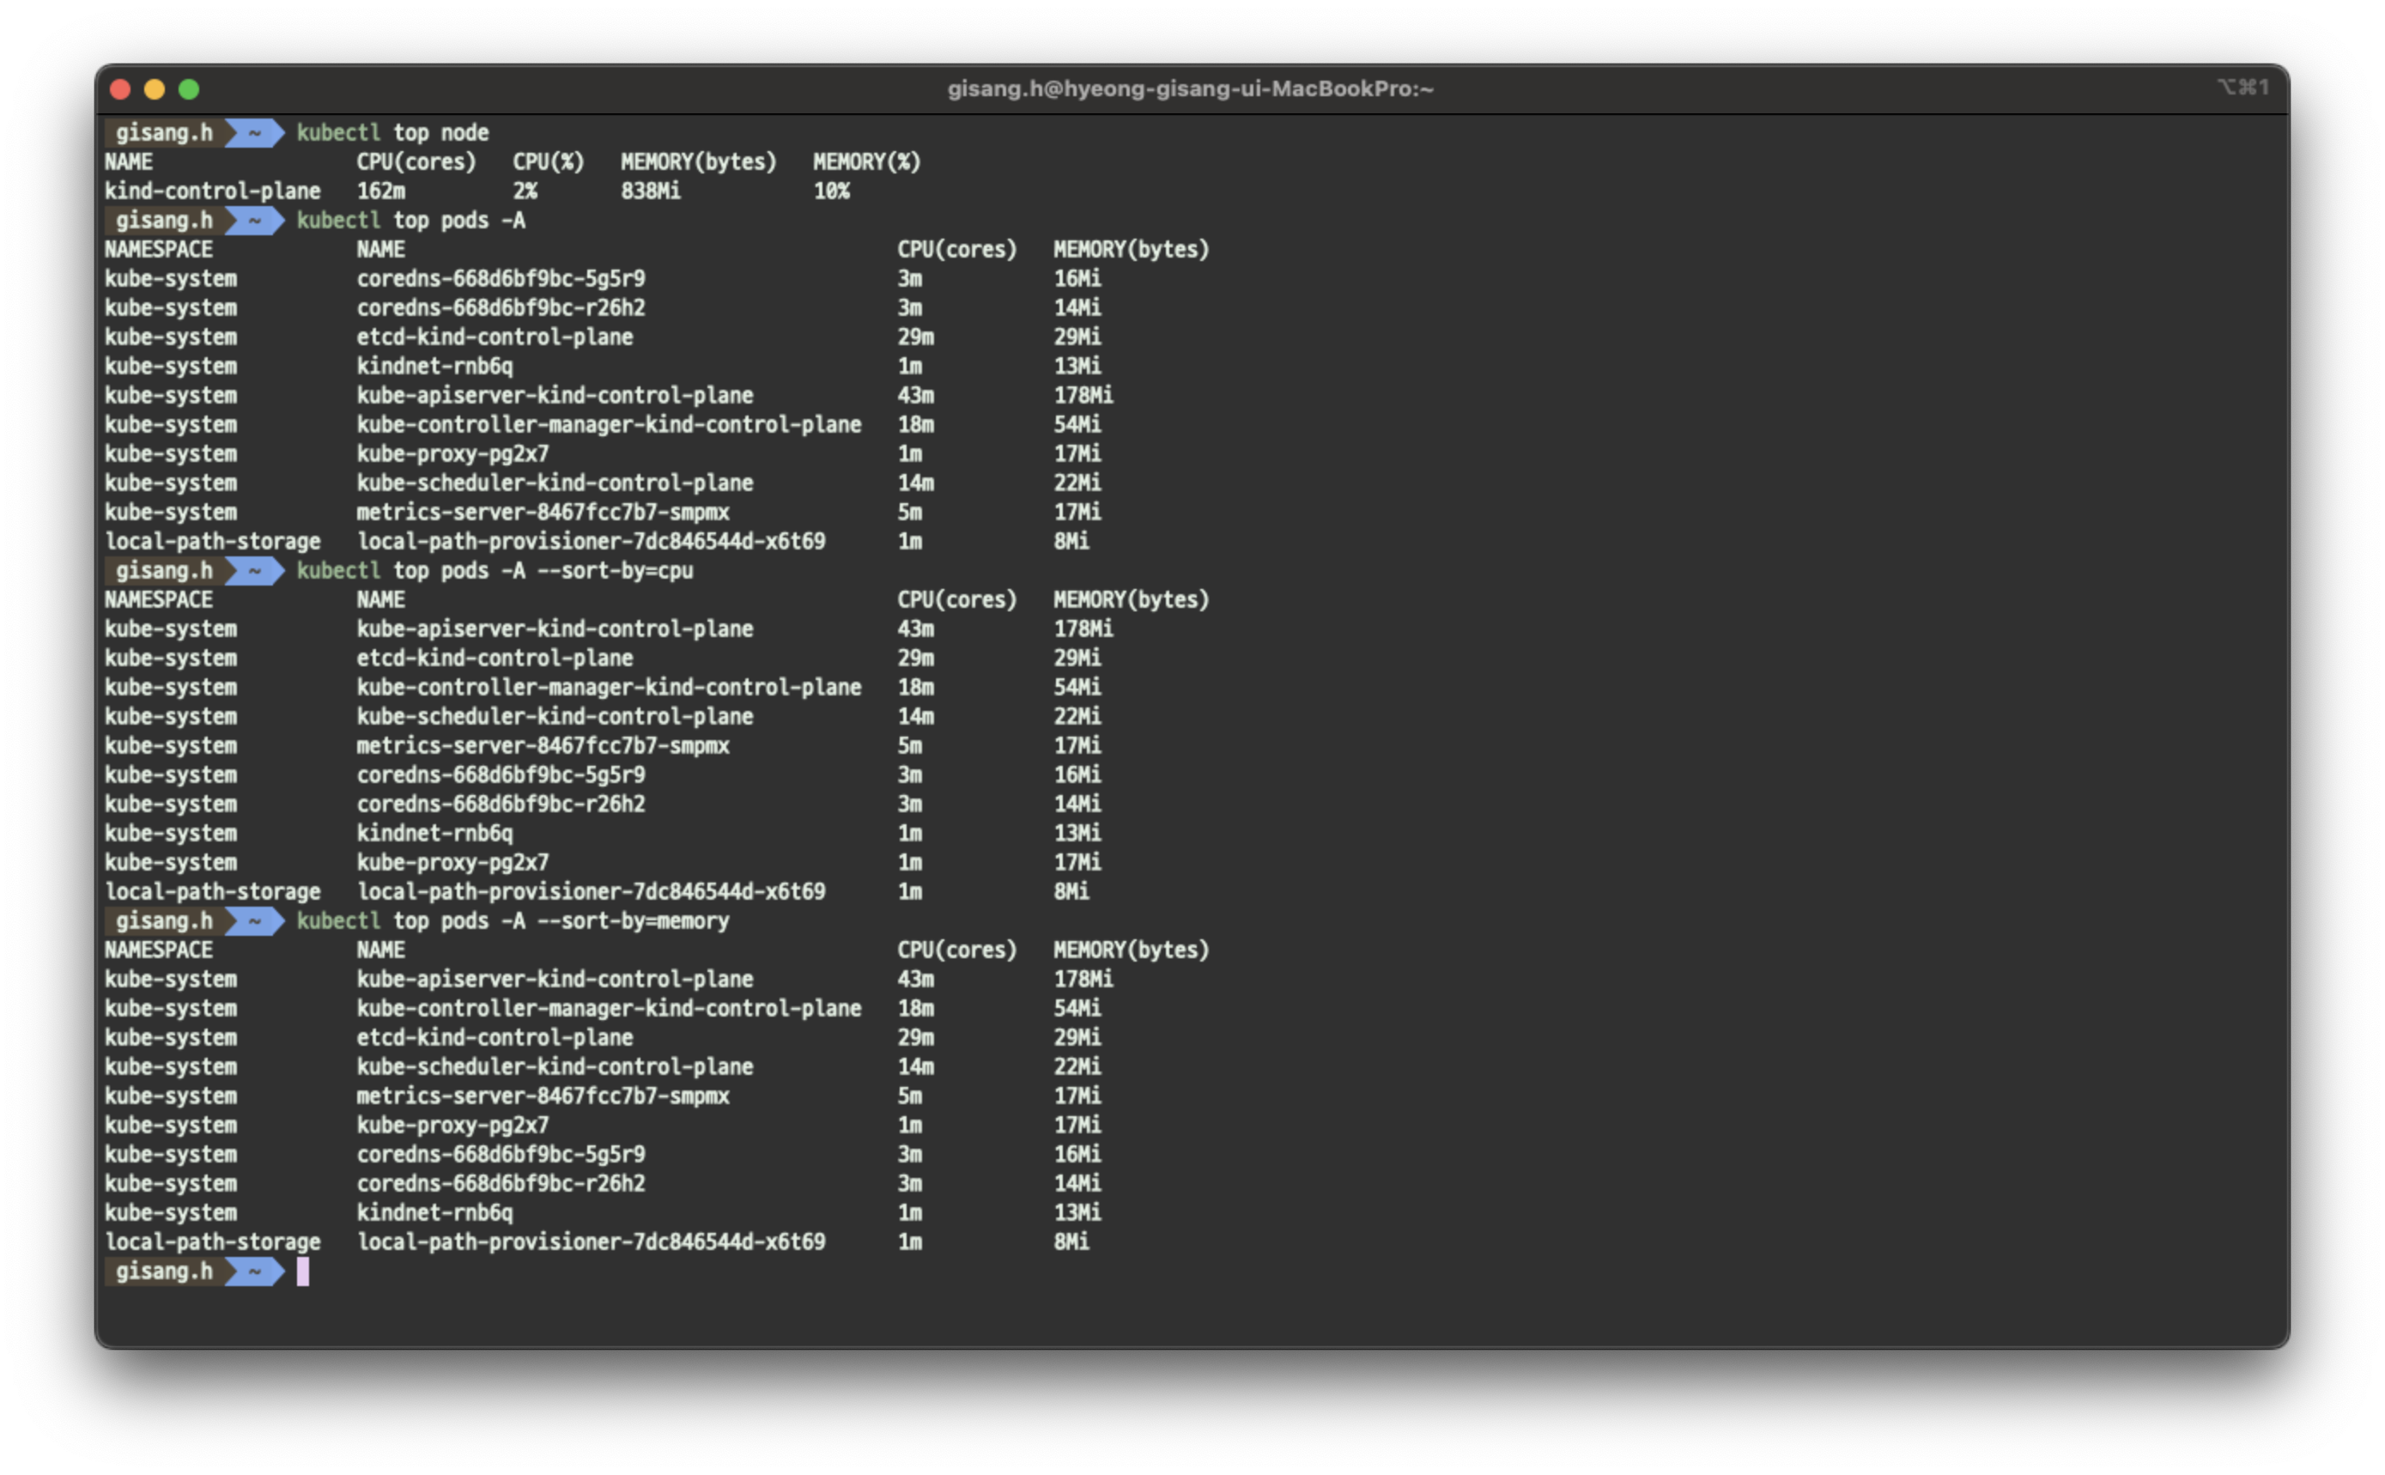Click the ⌥⌘1 shortcut indicator in title bar

pos(2242,87)
